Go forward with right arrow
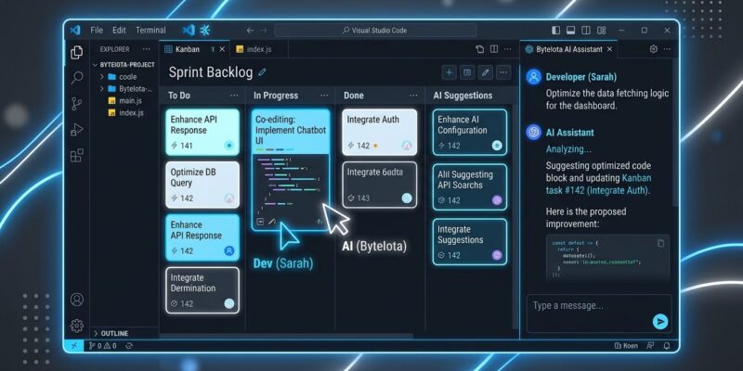This screenshot has width=743, height=371. pyautogui.click(x=264, y=31)
